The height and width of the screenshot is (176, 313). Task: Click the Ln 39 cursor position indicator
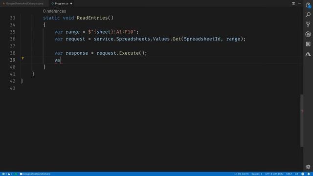[241, 174]
